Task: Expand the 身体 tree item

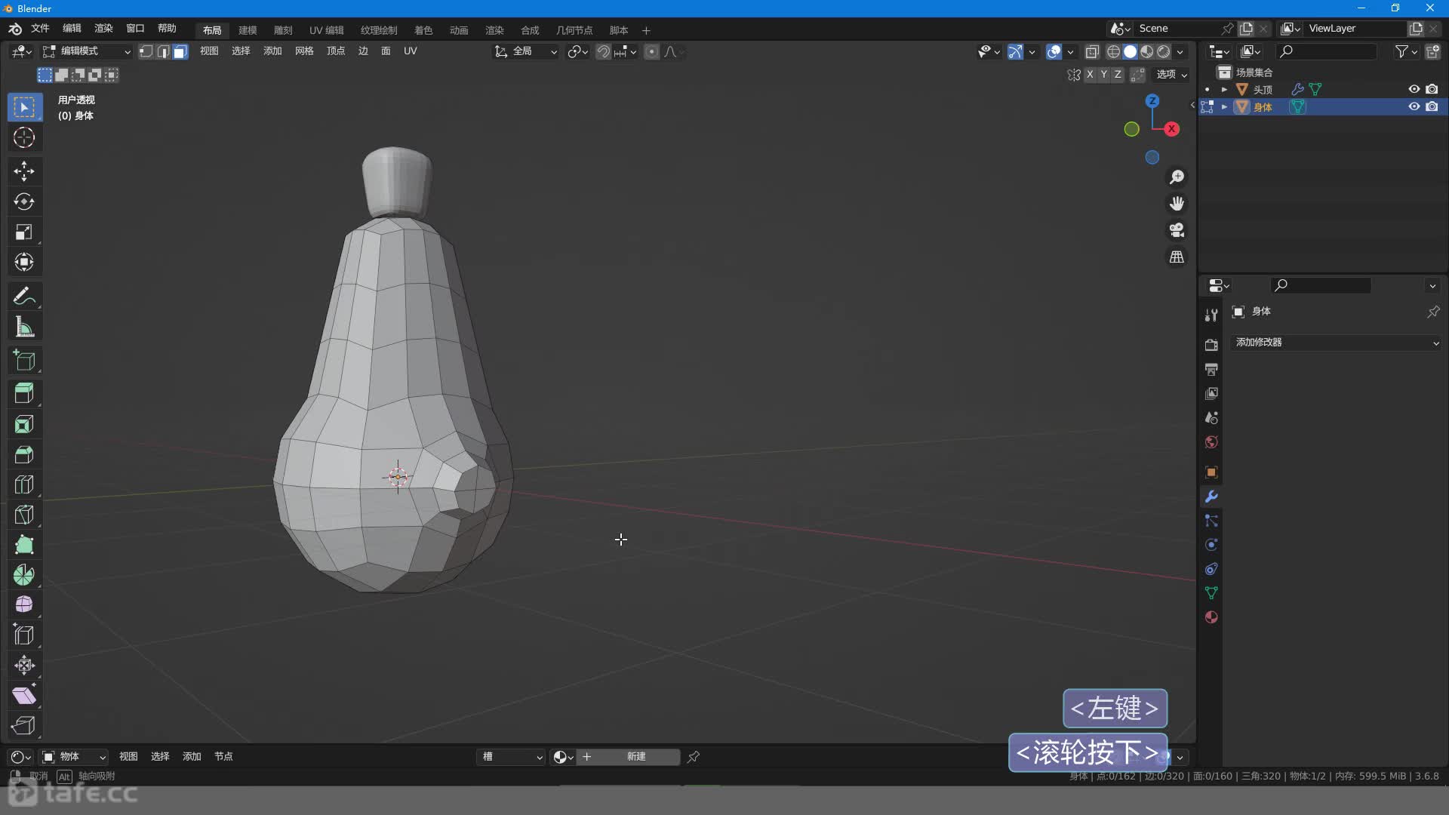Action: coord(1224,106)
